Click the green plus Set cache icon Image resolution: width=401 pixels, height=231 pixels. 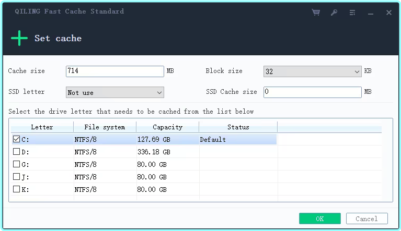19,38
